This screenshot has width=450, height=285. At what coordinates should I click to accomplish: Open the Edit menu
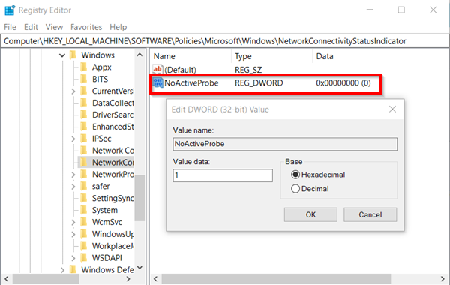(x=31, y=27)
